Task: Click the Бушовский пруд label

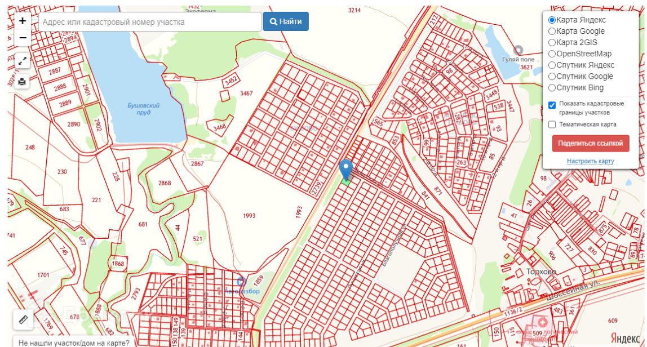Action: click(143, 109)
